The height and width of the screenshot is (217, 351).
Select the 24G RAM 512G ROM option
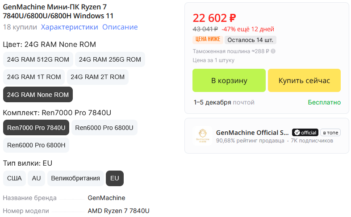coord(38,59)
